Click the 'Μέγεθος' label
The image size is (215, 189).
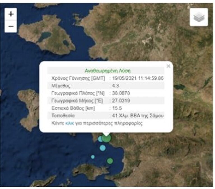(61, 86)
